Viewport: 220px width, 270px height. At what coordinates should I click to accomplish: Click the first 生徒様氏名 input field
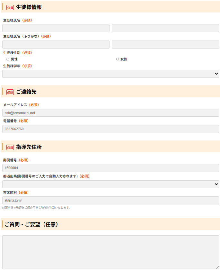56,28
